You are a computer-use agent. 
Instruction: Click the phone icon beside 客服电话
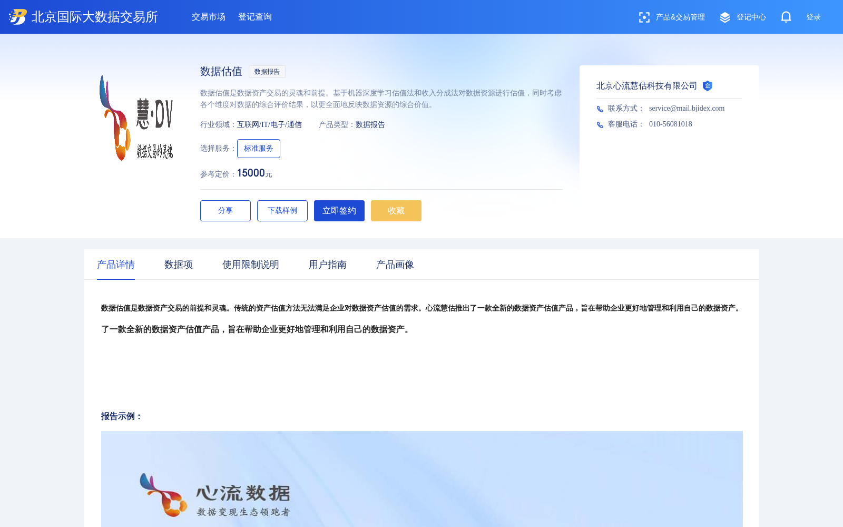point(600,125)
